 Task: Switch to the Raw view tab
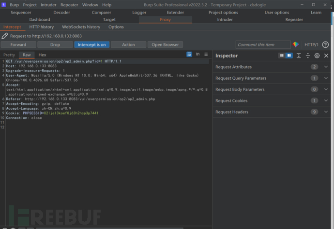tap(27, 55)
